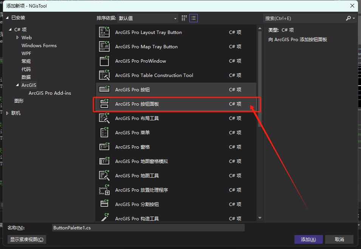Select the 数据 category
361x249 pixels.
[26, 77]
